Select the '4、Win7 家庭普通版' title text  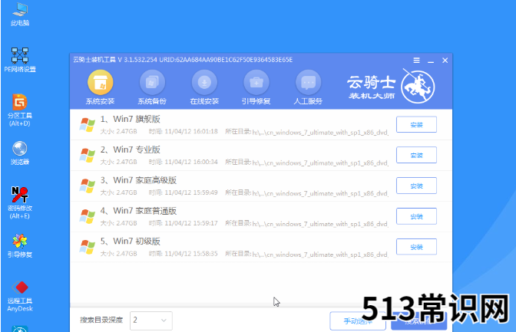pos(138,211)
